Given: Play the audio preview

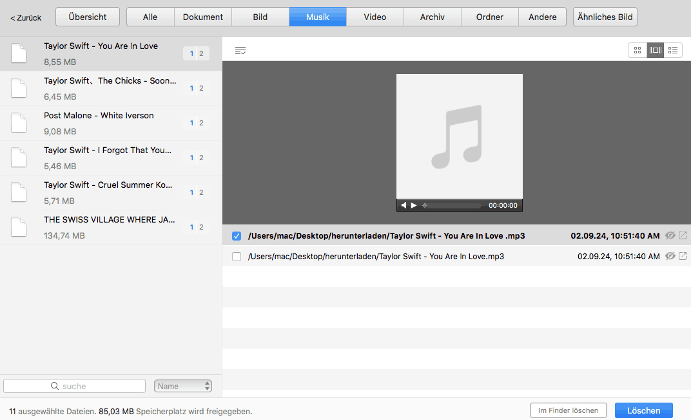Looking at the screenshot, I should [414, 205].
